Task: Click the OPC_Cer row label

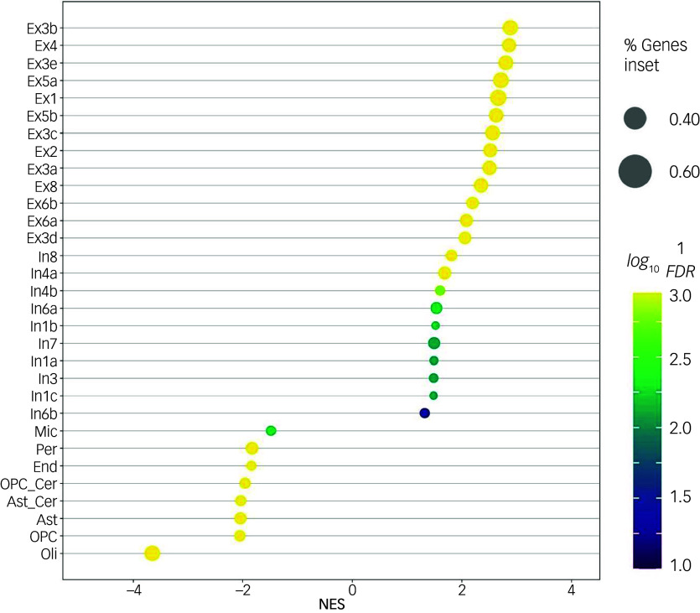Action: point(29,484)
